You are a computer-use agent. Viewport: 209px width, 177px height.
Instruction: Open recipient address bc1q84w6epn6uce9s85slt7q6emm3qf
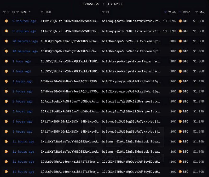click(131, 41)
